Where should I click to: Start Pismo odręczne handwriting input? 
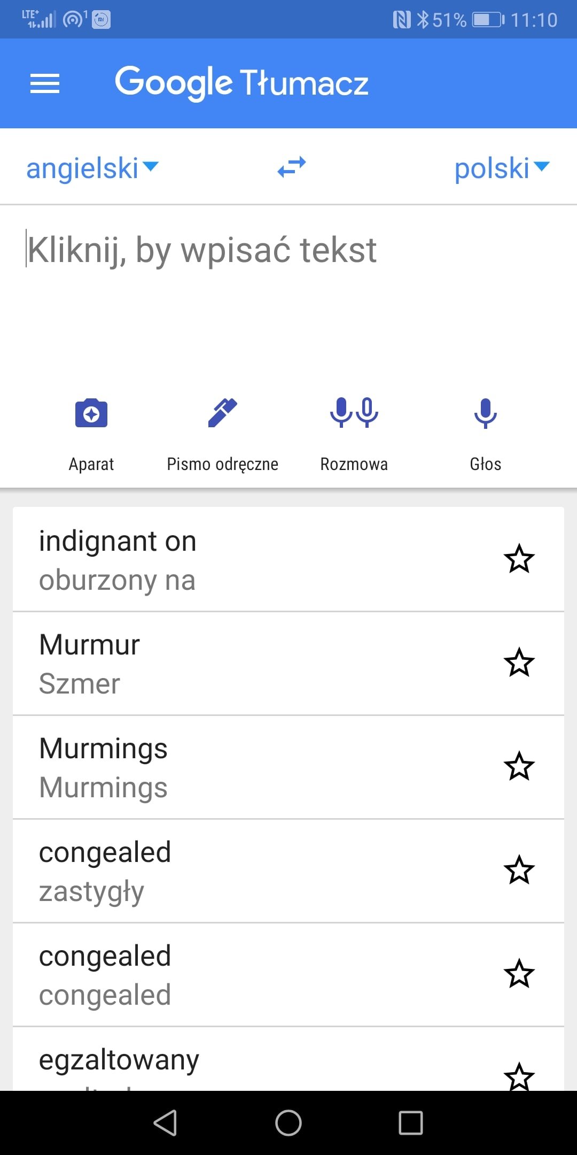coord(222,434)
